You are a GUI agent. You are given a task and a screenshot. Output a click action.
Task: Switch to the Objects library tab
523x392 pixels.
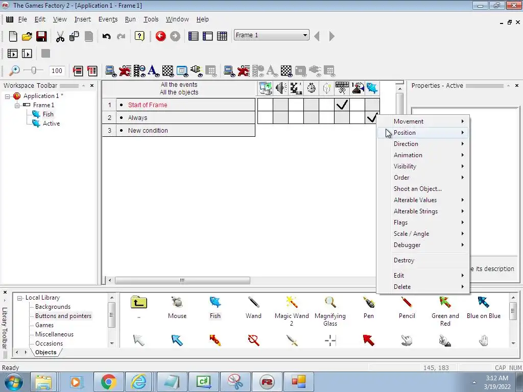pyautogui.click(x=45, y=352)
